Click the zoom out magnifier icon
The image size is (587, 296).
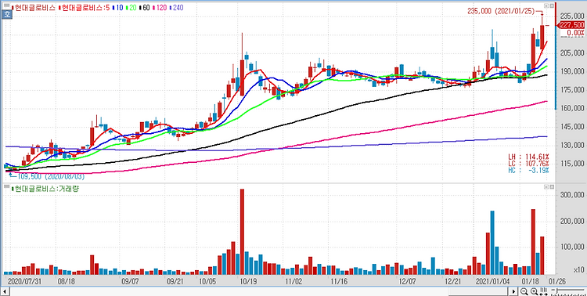pos(524,291)
